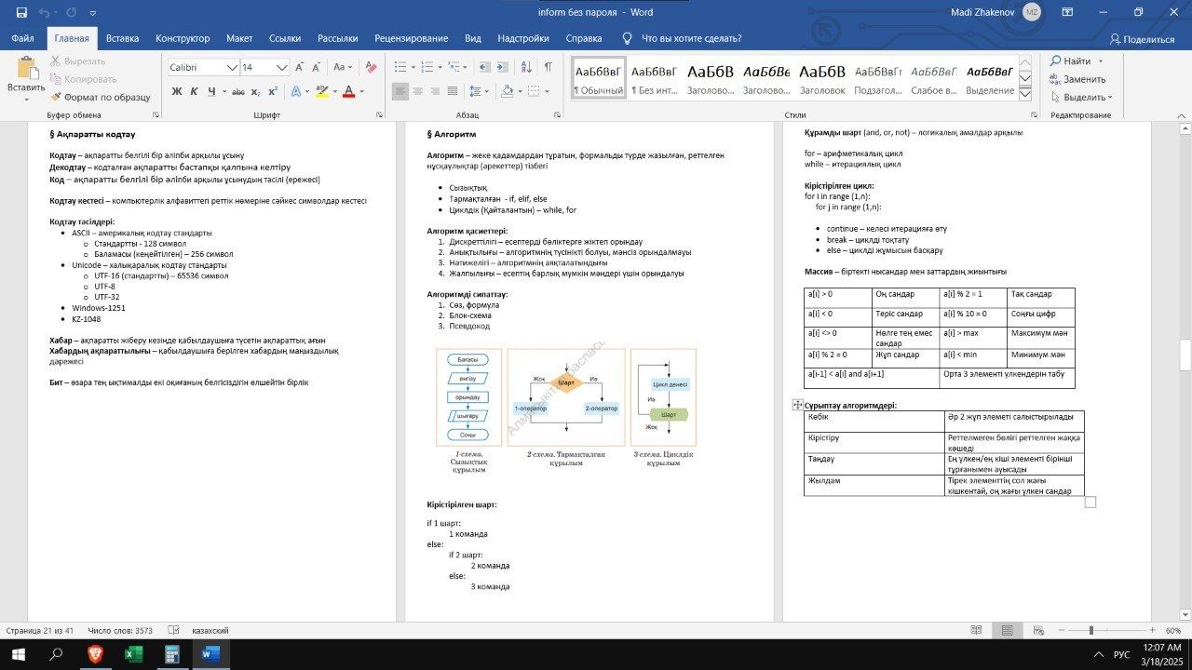This screenshot has width=1192, height=670.
Task: Apply the Выделение style
Action: point(989,78)
